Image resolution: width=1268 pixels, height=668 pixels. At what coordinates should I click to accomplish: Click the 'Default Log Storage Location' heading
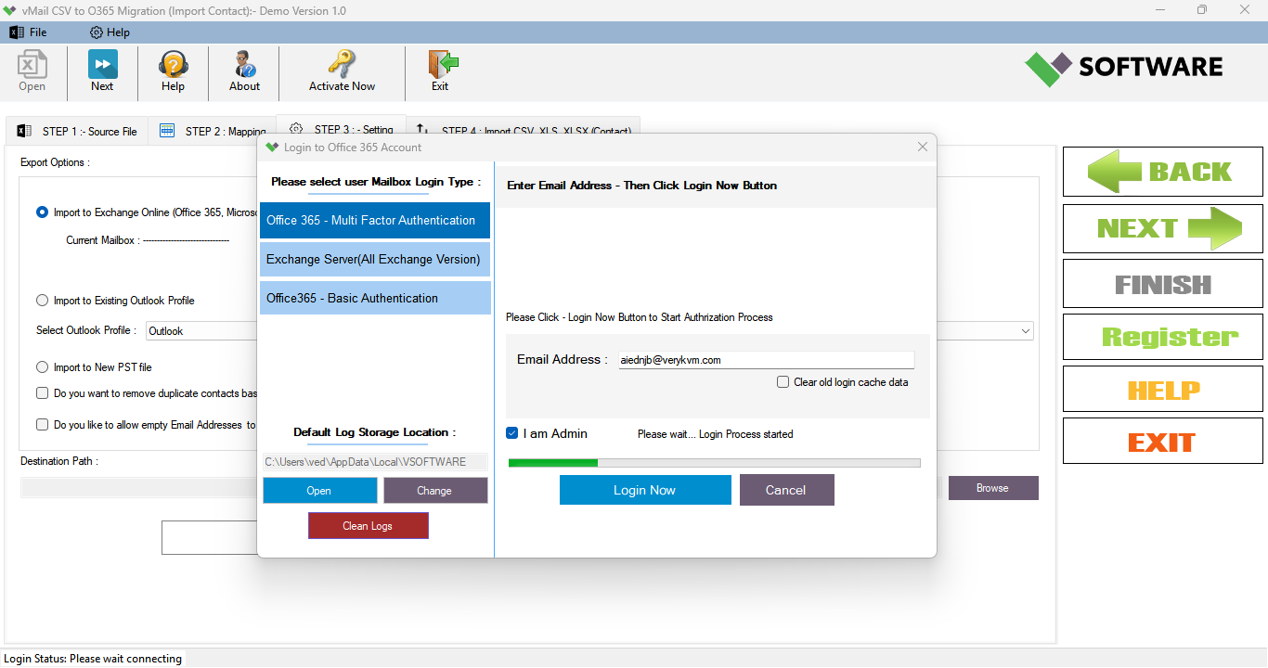(x=375, y=432)
